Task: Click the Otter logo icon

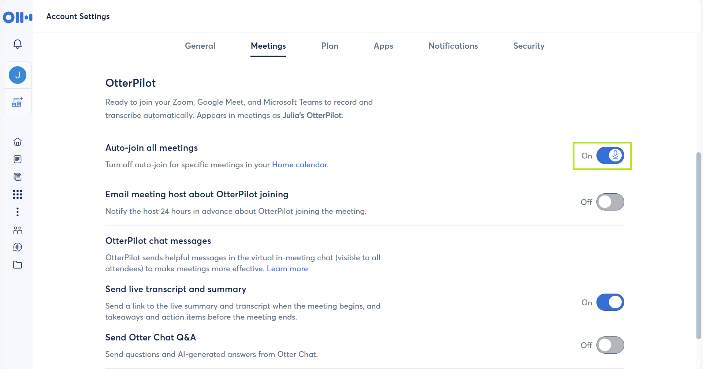Action: [18, 17]
